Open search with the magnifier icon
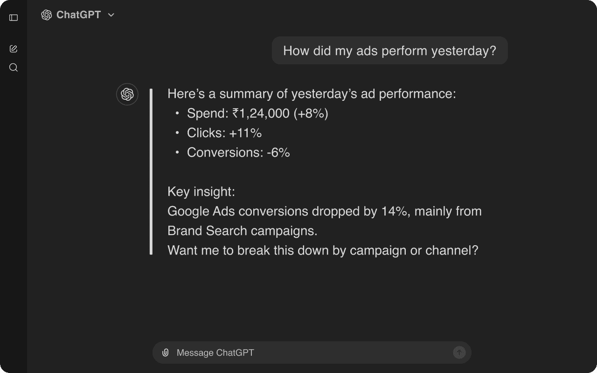 click(x=14, y=68)
